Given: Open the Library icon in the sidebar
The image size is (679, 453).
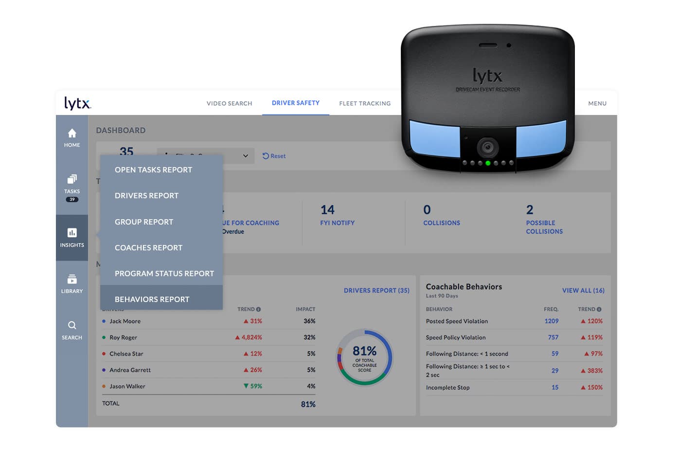Looking at the screenshot, I should coord(71,283).
